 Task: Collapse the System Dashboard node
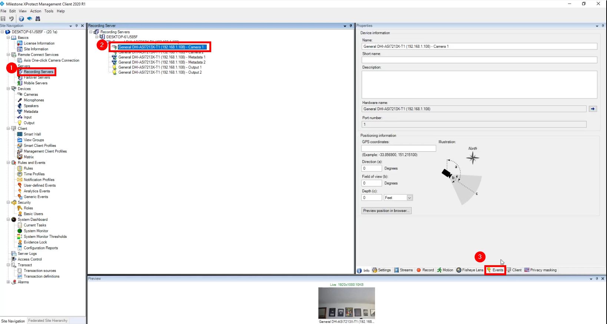click(x=8, y=220)
